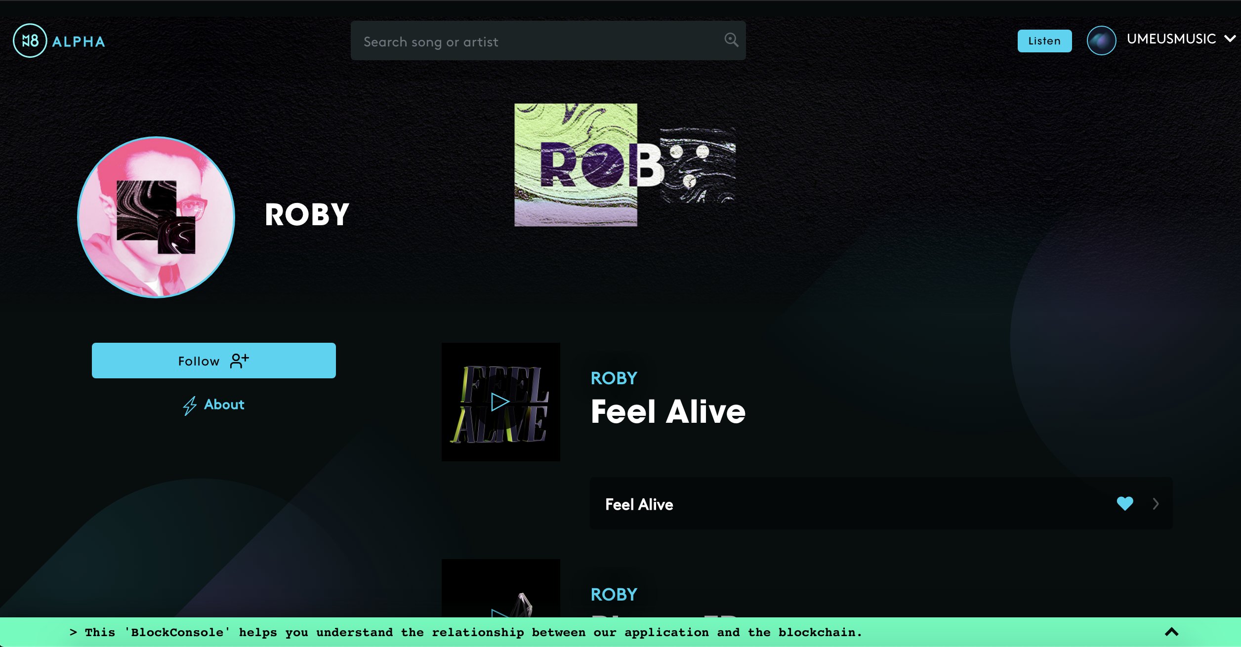Open Feel Alive track details chevron
The width and height of the screenshot is (1241, 647).
(x=1156, y=504)
